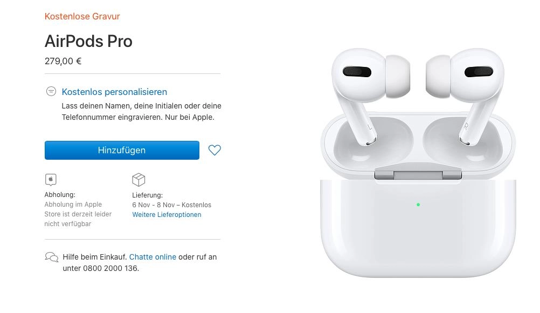
Task: Click the 279,00 € price text
Action: [x=63, y=62]
